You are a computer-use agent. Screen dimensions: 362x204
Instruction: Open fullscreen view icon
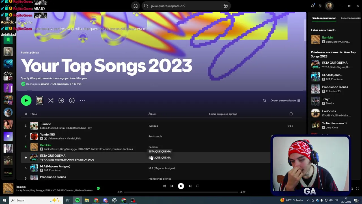coord(357,188)
